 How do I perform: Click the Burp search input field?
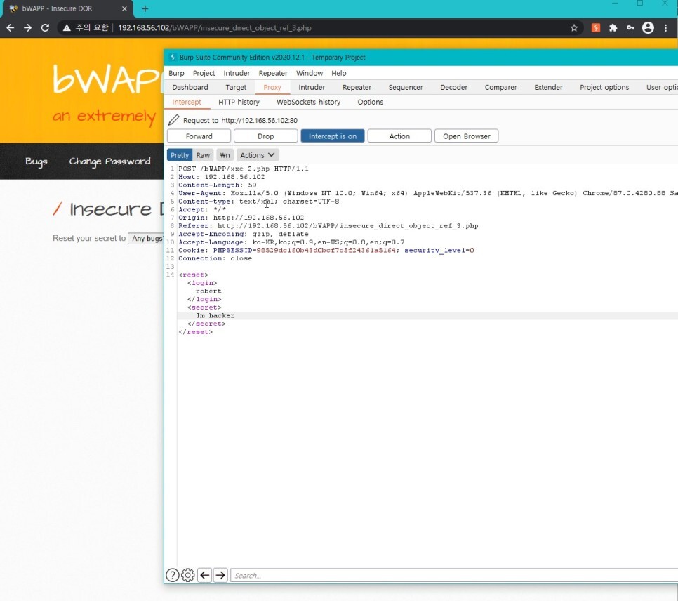pos(454,576)
